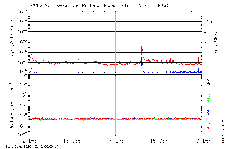Select the red ≥10 MeV legend label
Screen dimensions: 225x149
tap(208, 126)
